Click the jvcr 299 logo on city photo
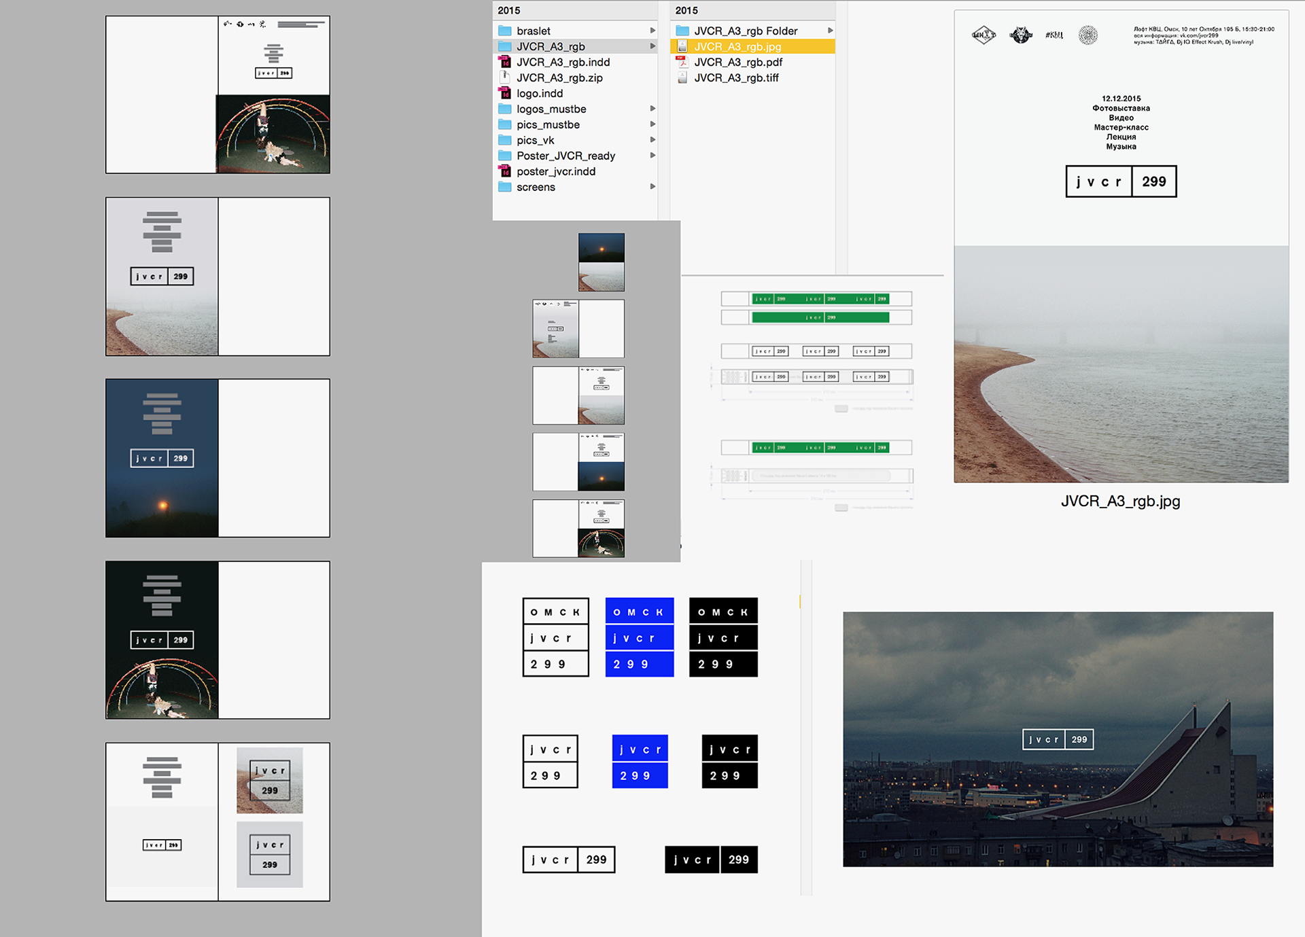The width and height of the screenshot is (1305, 937). (1058, 739)
